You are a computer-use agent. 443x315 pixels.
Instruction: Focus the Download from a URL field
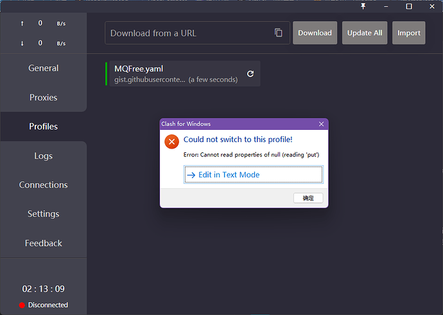tap(197, 33)
